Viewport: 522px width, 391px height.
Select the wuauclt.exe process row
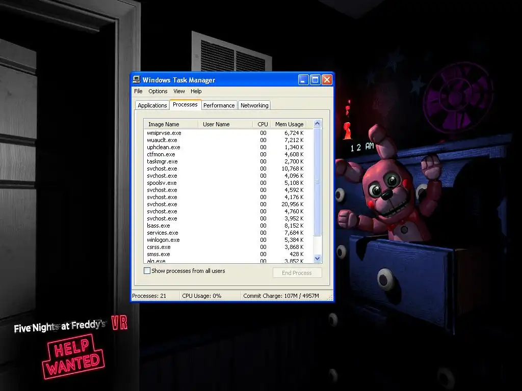click(228, 140)
